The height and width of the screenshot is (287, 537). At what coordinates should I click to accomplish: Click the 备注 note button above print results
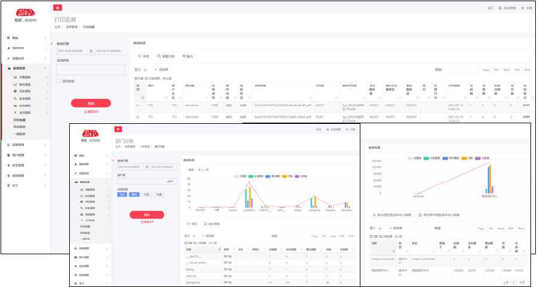click(188, 56)
